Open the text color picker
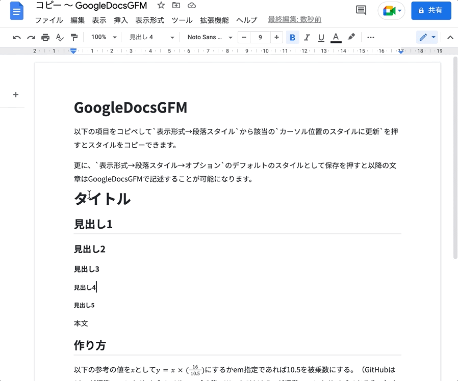458x381 pixels. (336, 37)
